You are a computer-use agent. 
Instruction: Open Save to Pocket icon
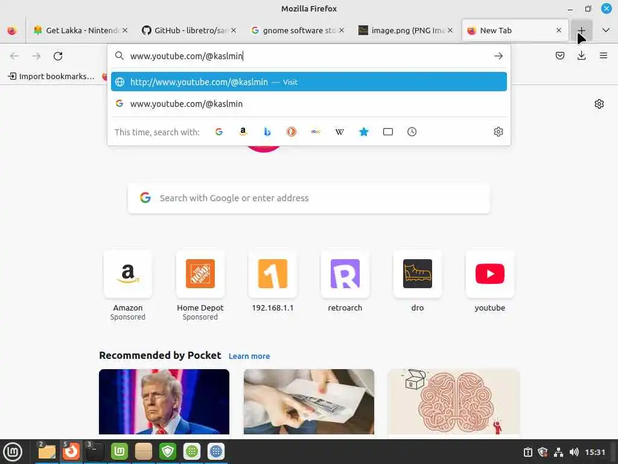tap(559, 56)
